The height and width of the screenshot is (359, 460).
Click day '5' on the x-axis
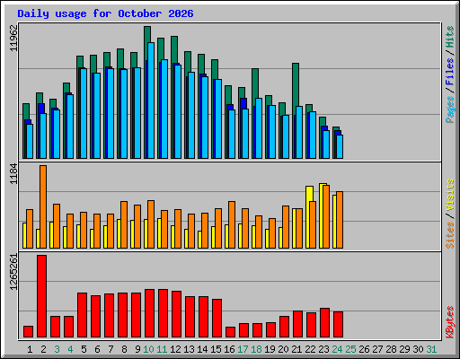(x=84, y=349)
